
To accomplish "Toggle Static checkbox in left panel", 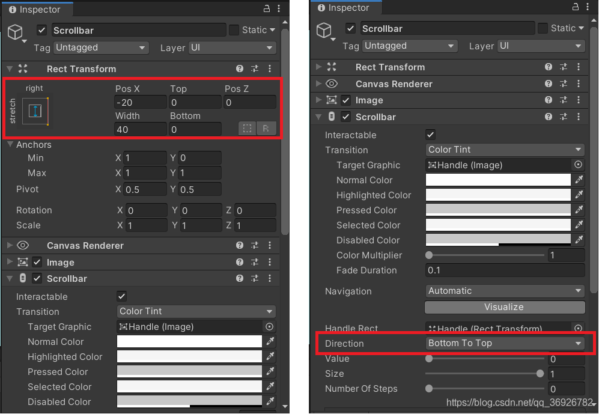I will [x=234, y=30].
